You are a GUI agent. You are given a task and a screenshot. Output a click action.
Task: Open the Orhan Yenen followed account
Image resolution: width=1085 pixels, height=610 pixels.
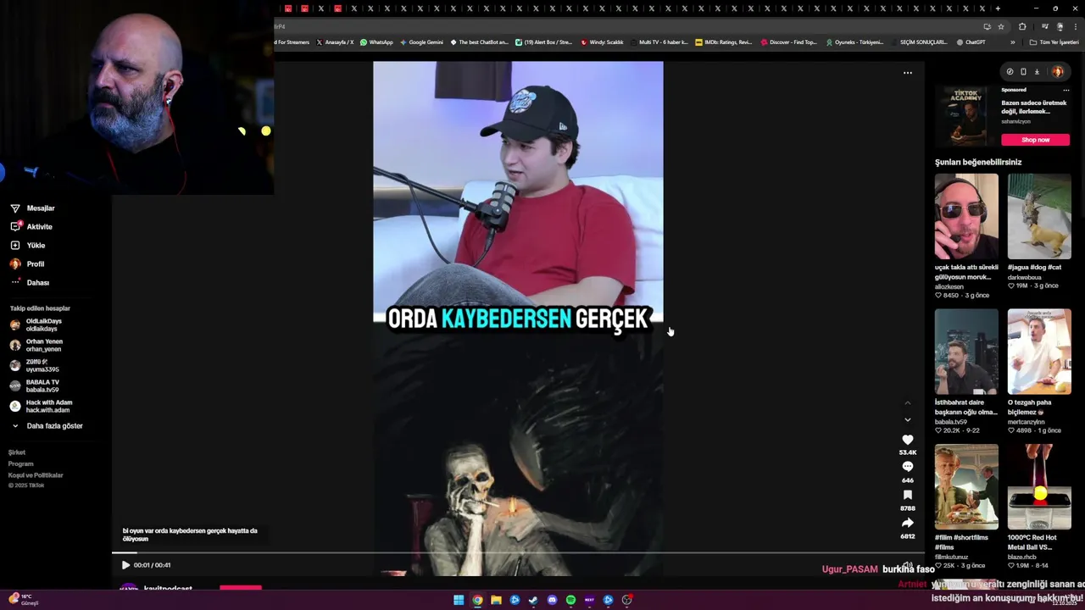click(36, 346)
